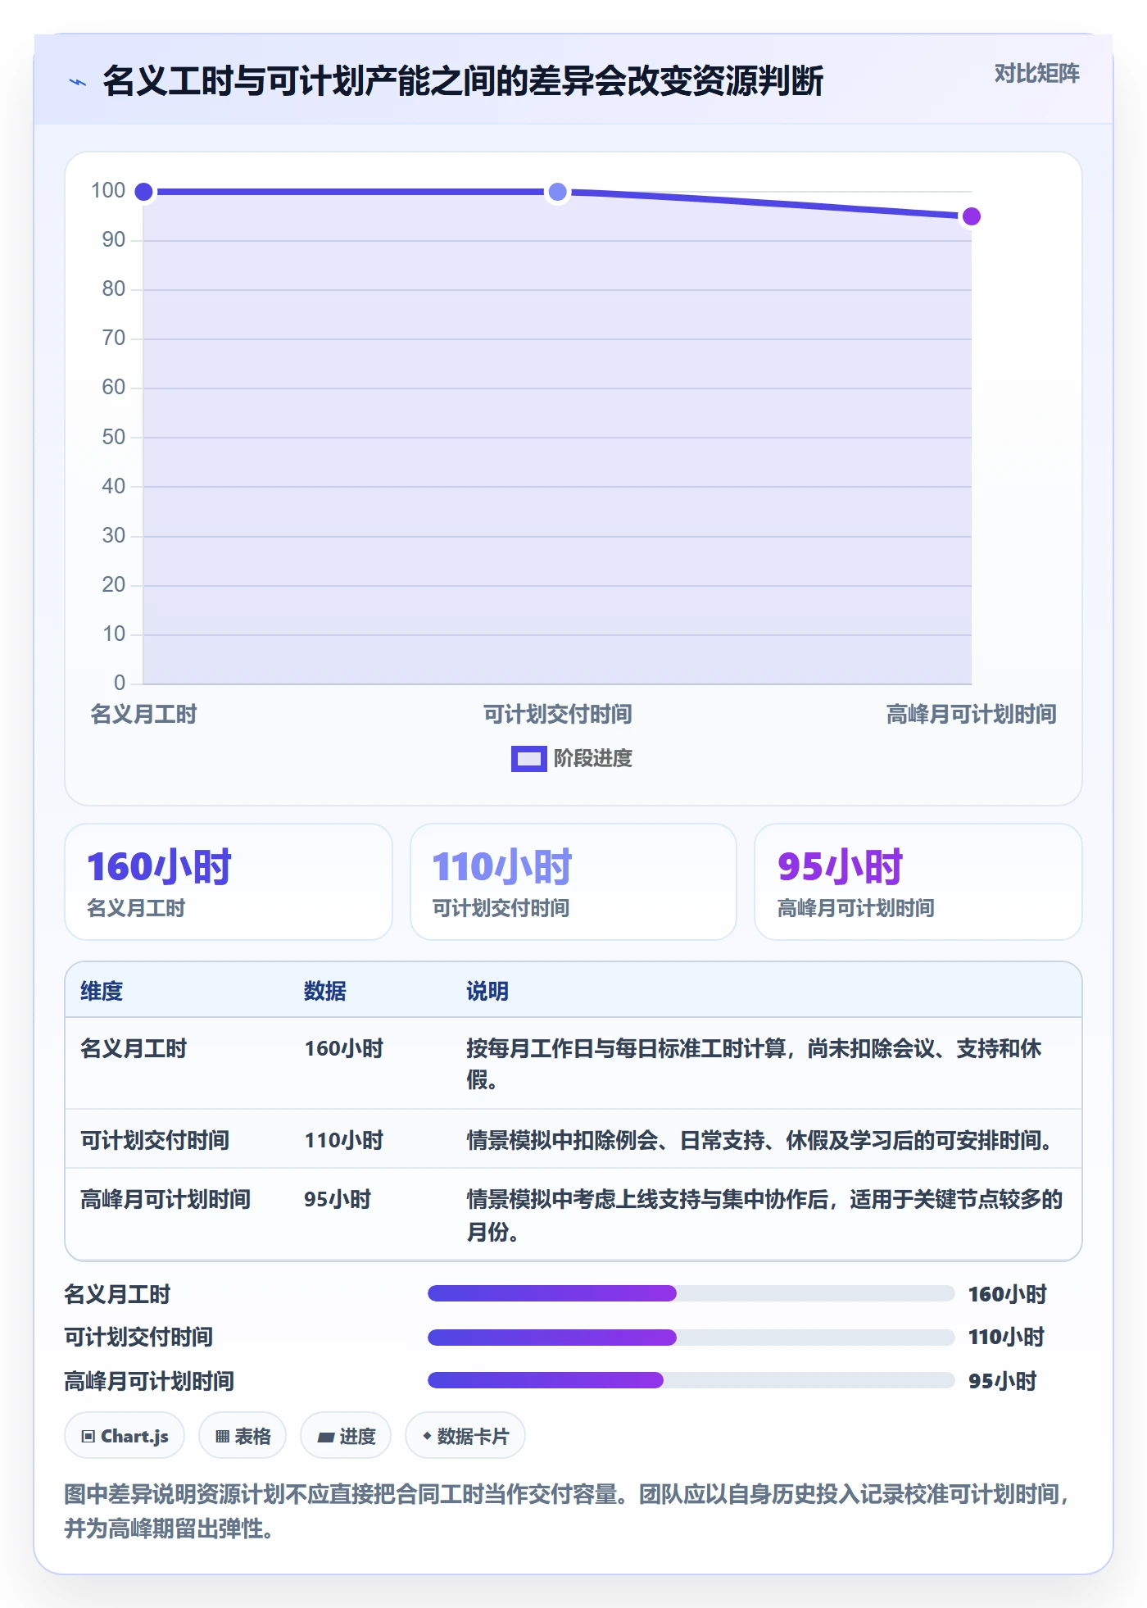Click the 50 y-axis tick label

[114, 437]
